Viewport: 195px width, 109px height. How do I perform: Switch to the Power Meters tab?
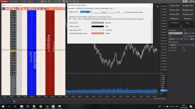point(105,8)
